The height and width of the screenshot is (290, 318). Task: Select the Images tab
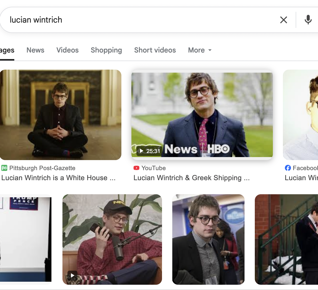pyautogui.click(x=7, y=51)
